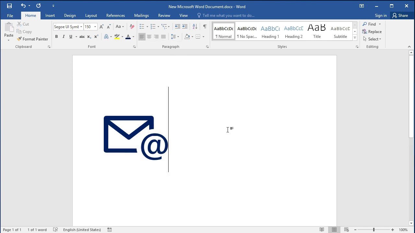Save the document with the floppy icon
This screenshot has width=415, height=233.
(9, 6)
